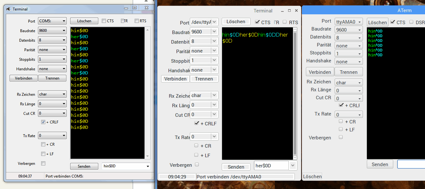425x189 pixels.
Task: Minimize the middle Terminal window
Action: point(281,10)
